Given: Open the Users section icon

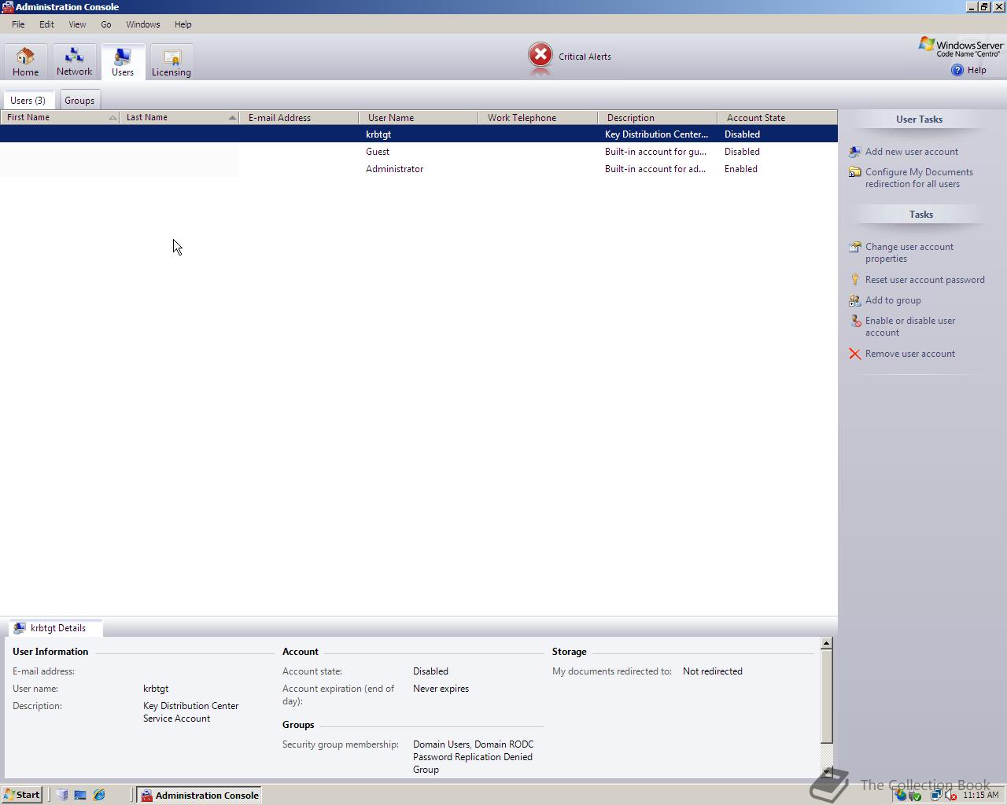Looking at the screenshot, I should pos(123,56).
